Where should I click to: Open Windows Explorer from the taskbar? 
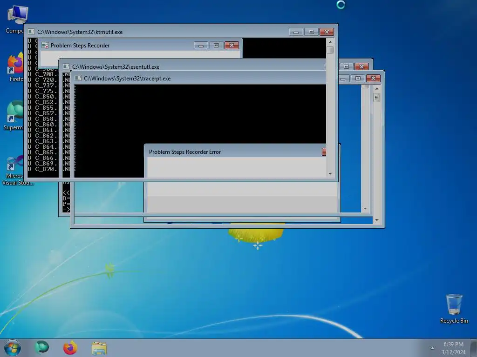pyautogui.click(x=99, y=348)
